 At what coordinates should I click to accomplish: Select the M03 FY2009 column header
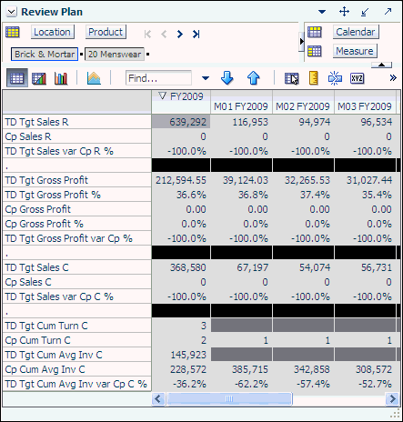365,106
